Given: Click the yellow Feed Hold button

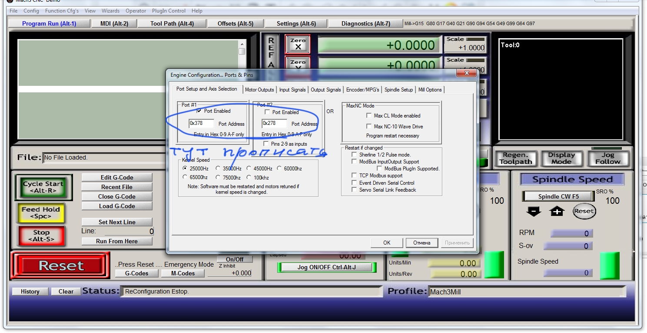Looking at the screenshot, I should pos(41,212).
